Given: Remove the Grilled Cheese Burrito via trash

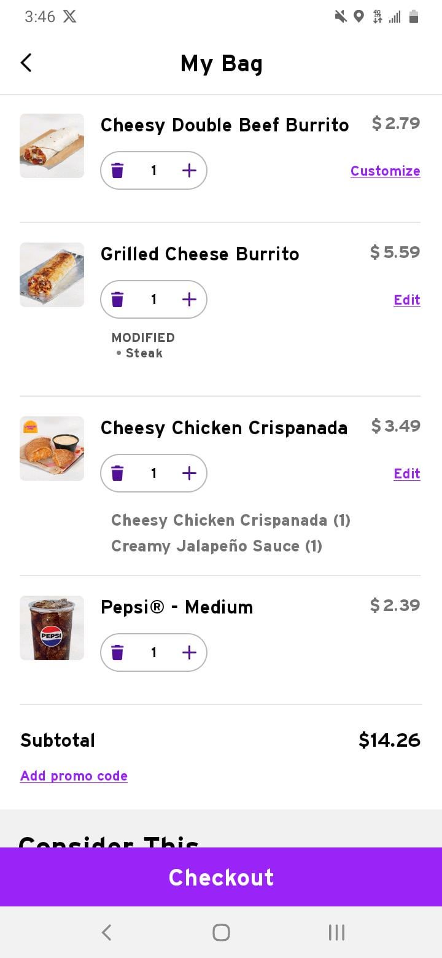Looking at the screenshot, I should click(117, 300).
